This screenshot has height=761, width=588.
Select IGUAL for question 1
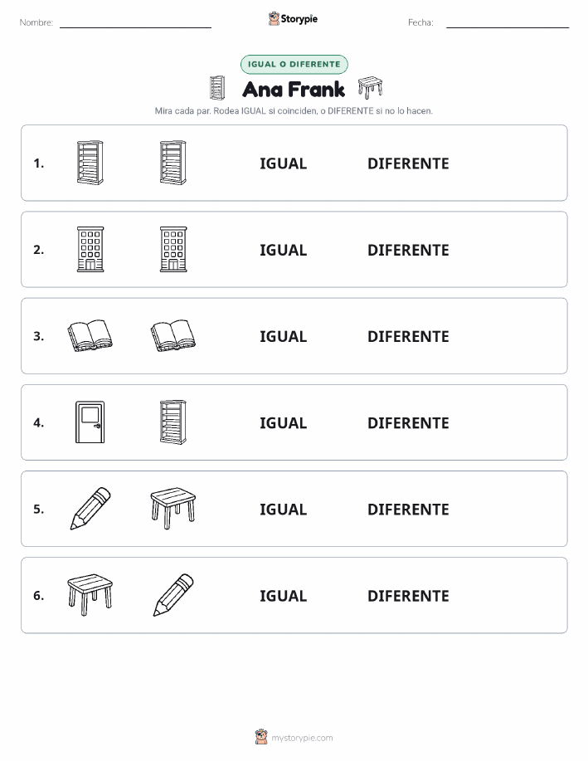click(284, 163)
